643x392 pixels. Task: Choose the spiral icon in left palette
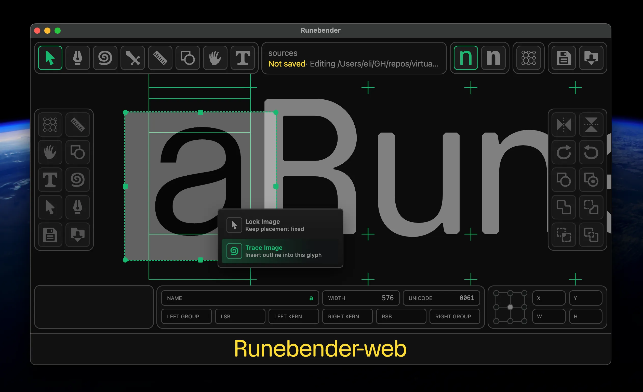pos(77,180)
